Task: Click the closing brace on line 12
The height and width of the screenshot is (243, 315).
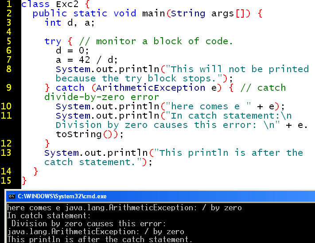Action: coord(47,144)
